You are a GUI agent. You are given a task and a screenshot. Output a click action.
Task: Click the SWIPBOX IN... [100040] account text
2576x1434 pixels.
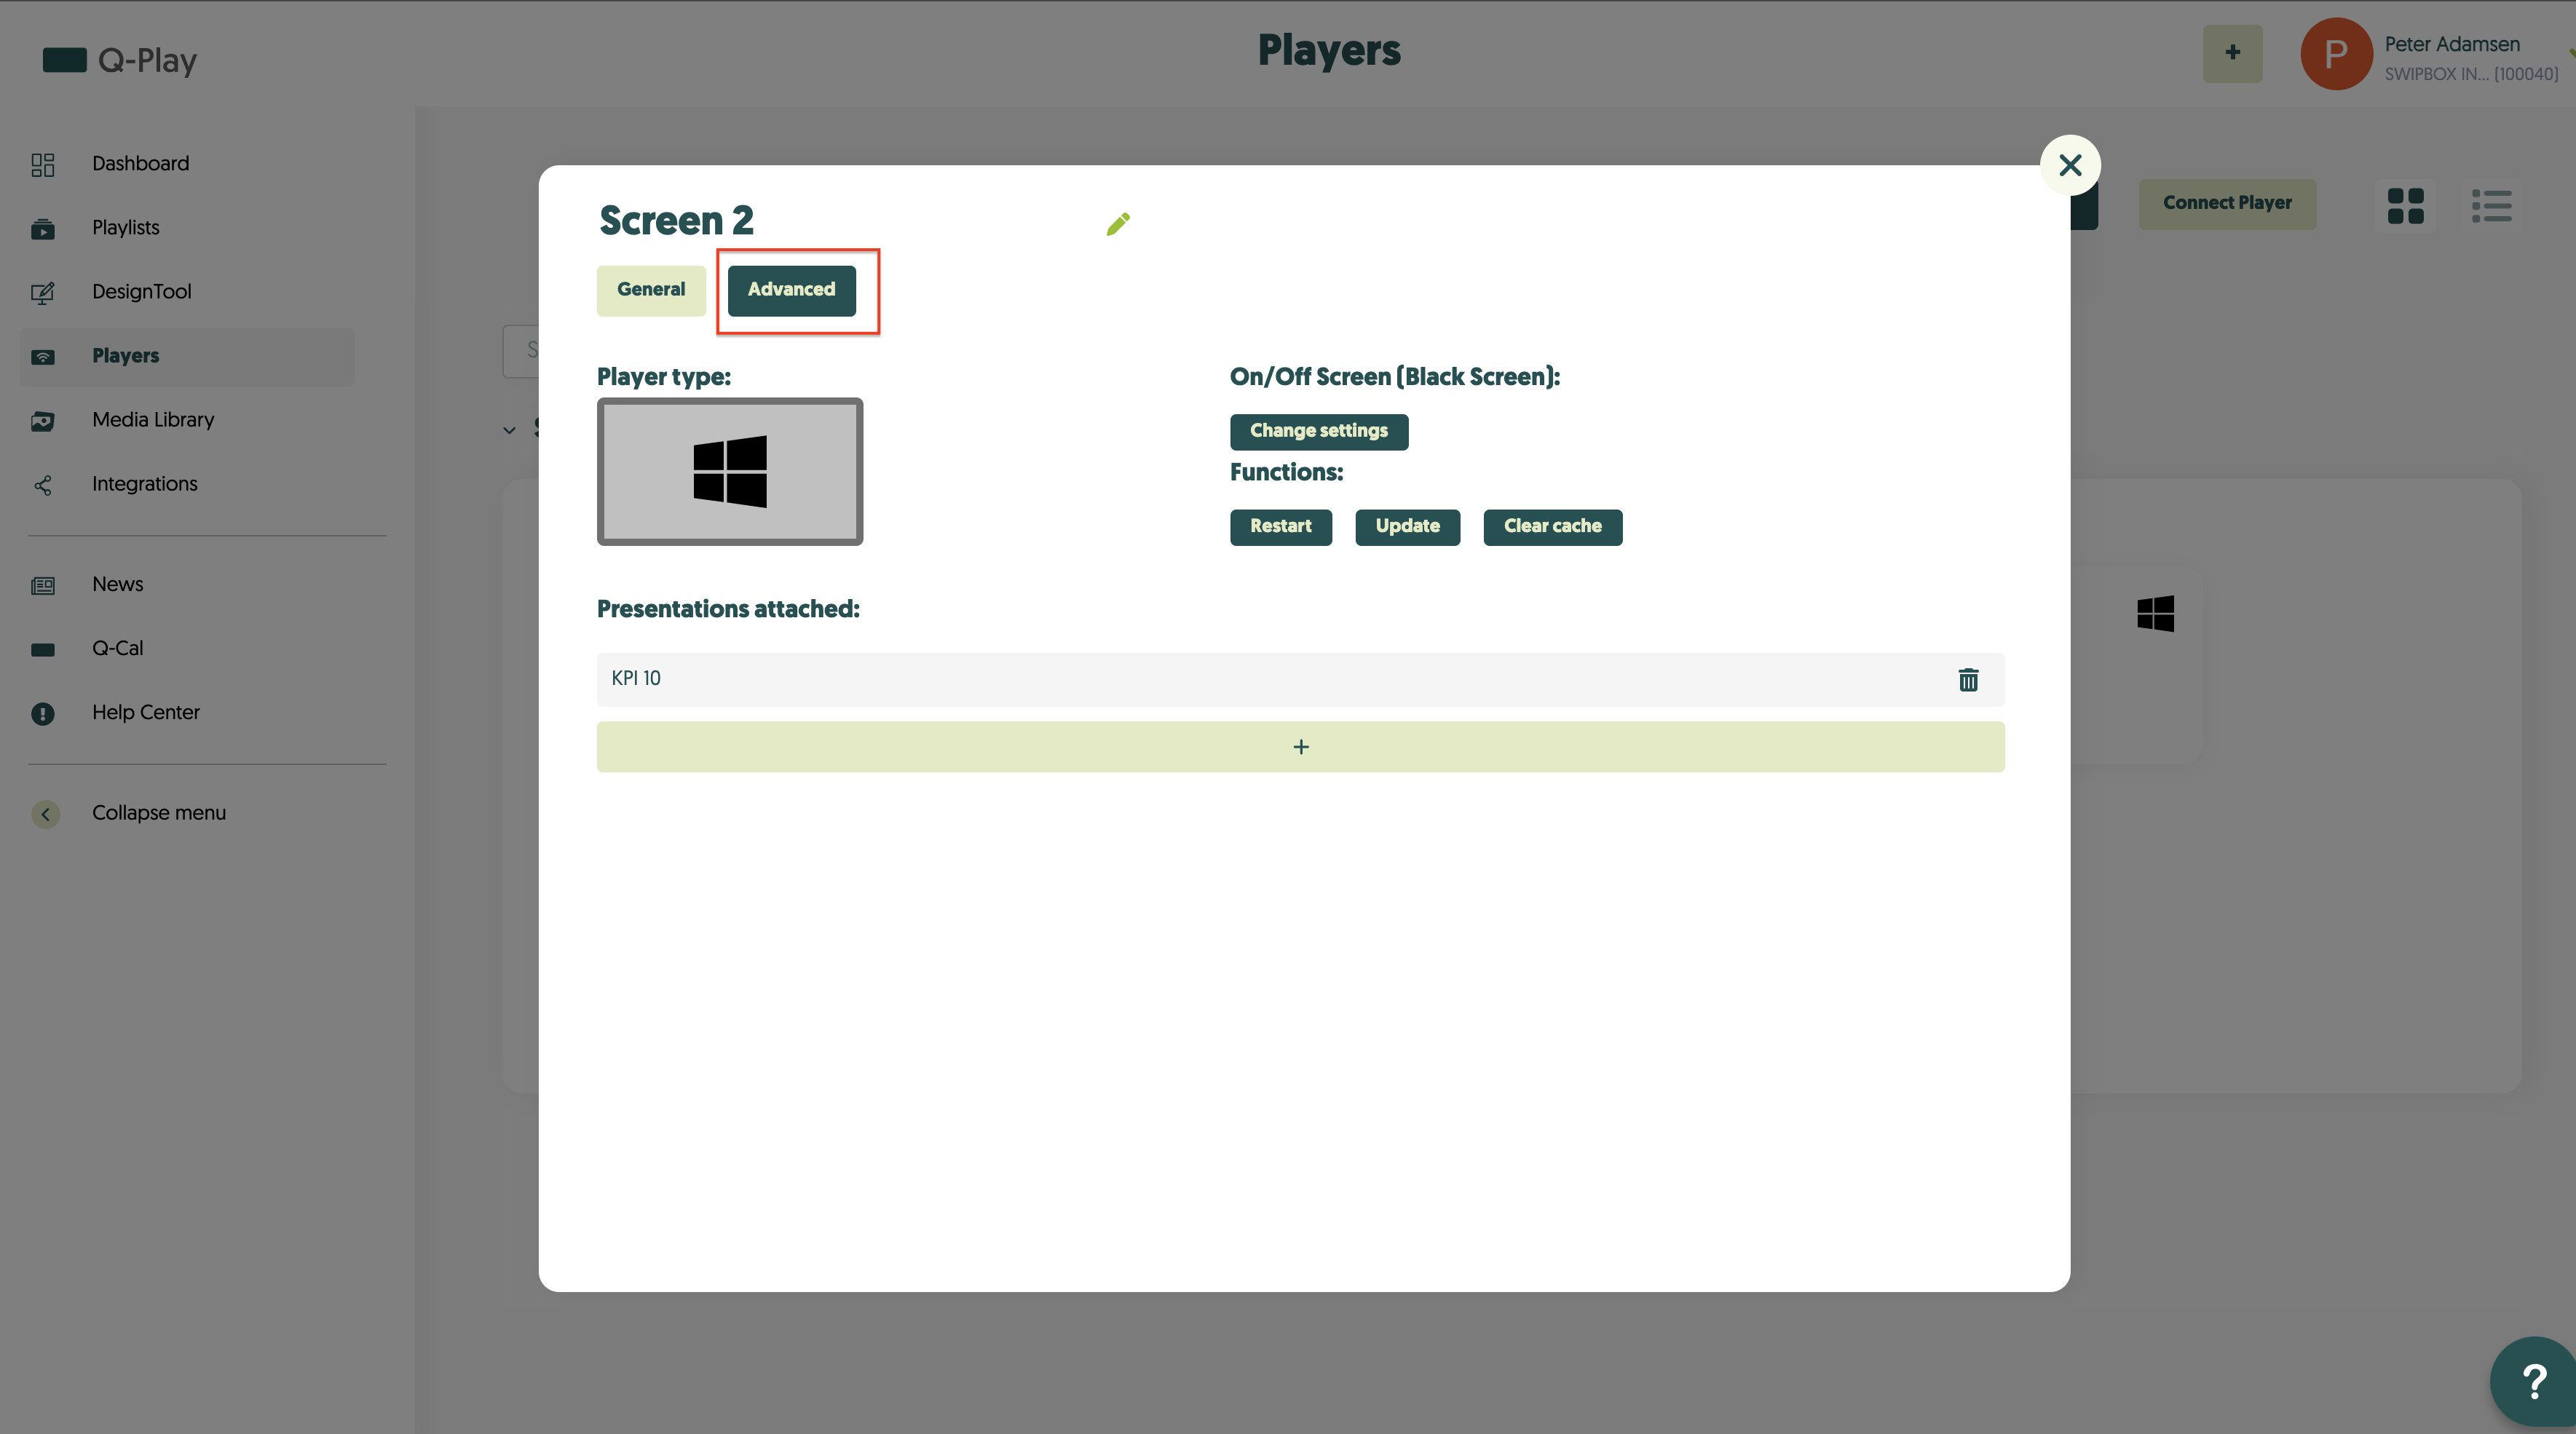pos(2471,74)
